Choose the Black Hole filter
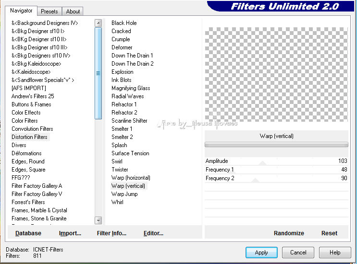This screenshot has height=264, width=357. tap(124, 23)
